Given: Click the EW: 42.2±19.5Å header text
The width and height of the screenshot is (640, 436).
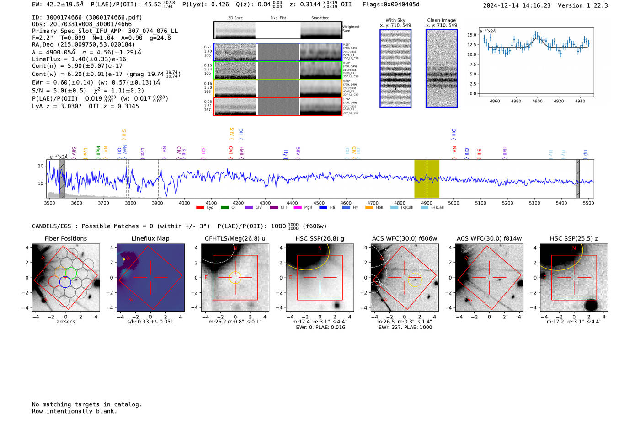Looking at the screenshot, I should (x=58, y=5).
